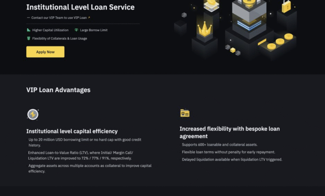Click Delayed liquidation available text line

pyautogui.click(x=232, y=159)
